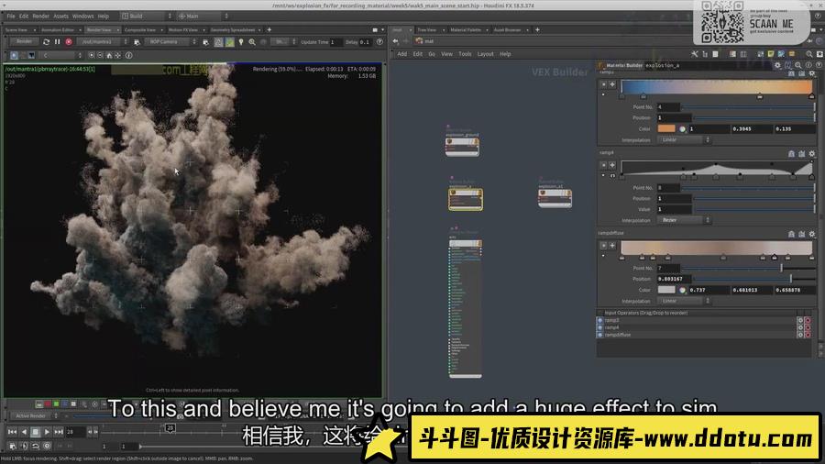Switch to the Composite View tab
The height and width of the screenshot is (464, 825).
pos(139,30)
